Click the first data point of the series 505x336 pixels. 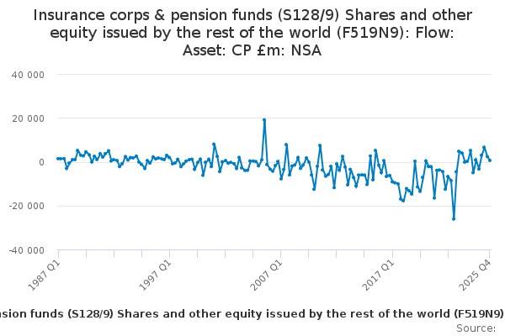[x=58, y=159]
